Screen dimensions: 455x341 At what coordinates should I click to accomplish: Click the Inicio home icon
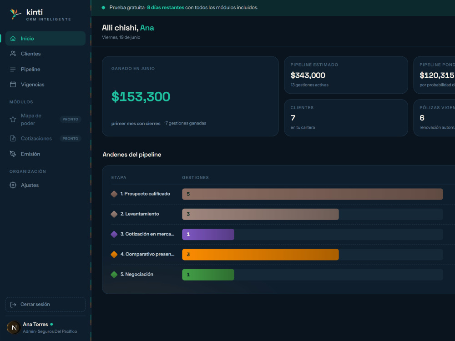point(13,39)
